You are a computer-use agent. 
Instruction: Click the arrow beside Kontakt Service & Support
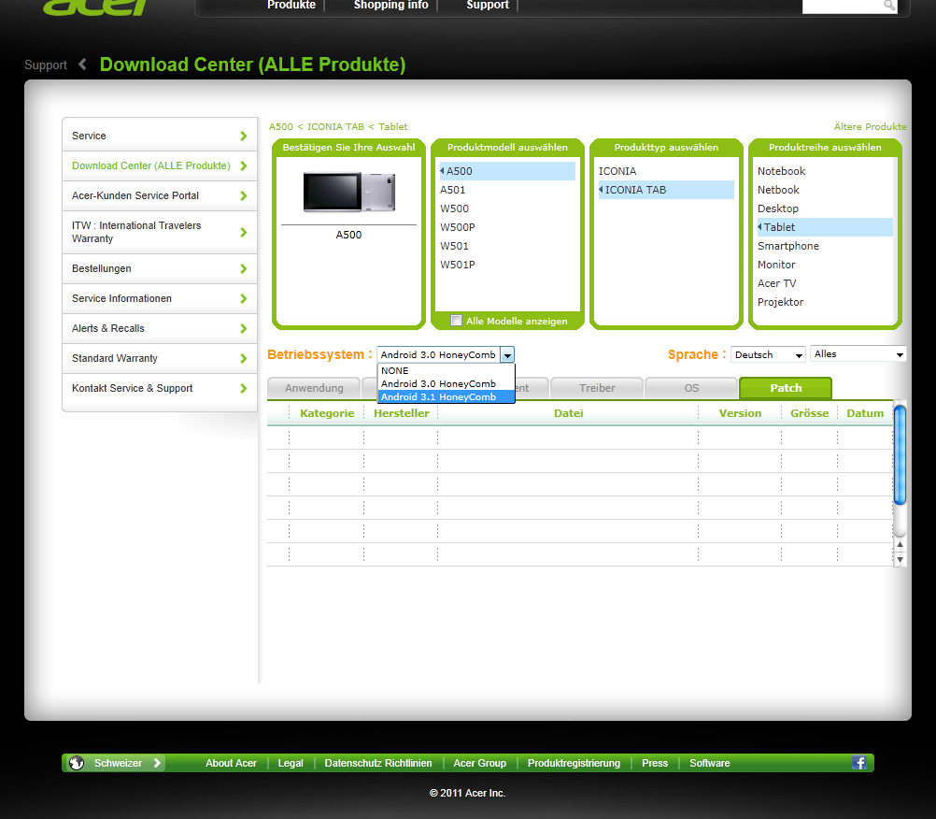point(244,388)
